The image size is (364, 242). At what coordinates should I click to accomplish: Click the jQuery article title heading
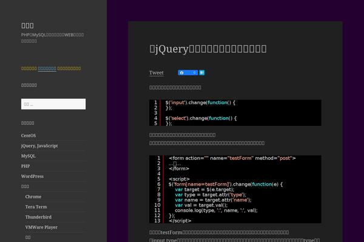coord(208,49)
